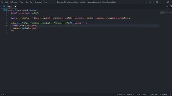The width and height of the screenshot is (172, 96).
Task: Minimize the VS Code window
Action: (x=162, y=2)
